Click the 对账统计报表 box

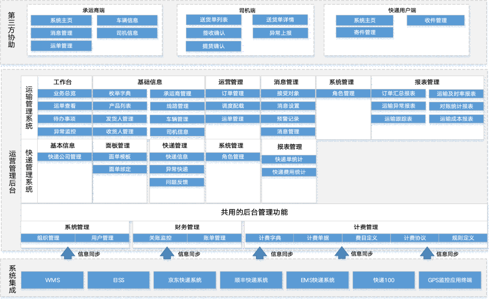coord(456,106)
